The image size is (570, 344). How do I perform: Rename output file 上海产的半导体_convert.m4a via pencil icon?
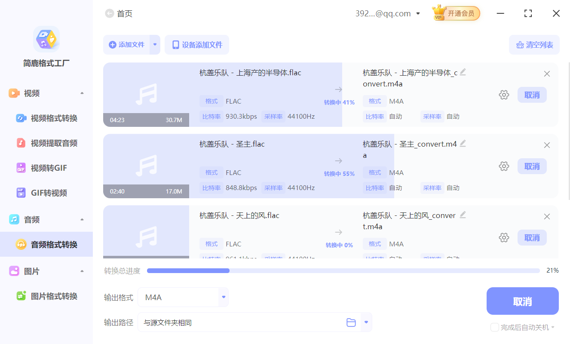tap(463, 71)
